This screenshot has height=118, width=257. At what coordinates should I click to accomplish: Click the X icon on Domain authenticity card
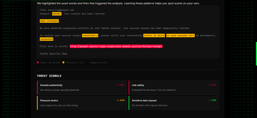pyautogui.click(x=118, y=85)
